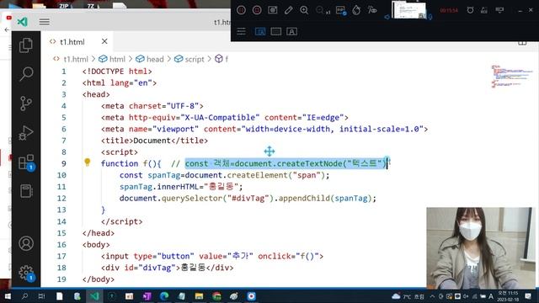Screen dimensions: 539x303
Task: Open Microsoft Edge from taskbar
Action: pyautogui.click(x=164, y=296)
